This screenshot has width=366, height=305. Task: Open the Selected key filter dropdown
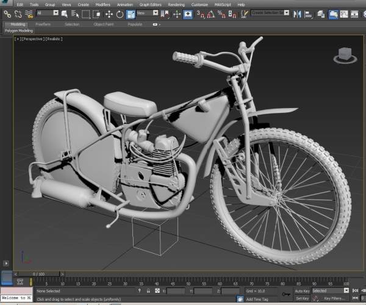[x=331, y=290]
